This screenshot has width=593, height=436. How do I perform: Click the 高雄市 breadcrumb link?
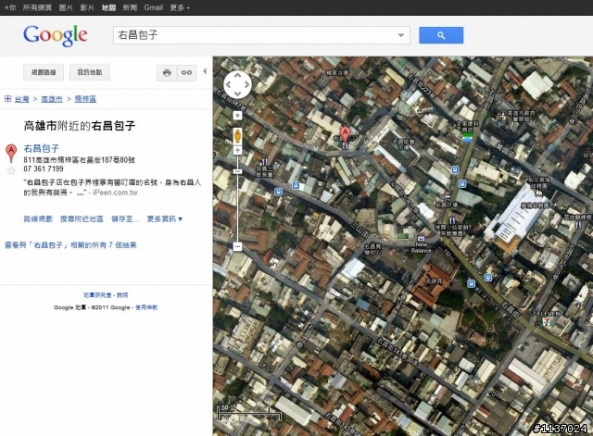coord(52,99)
